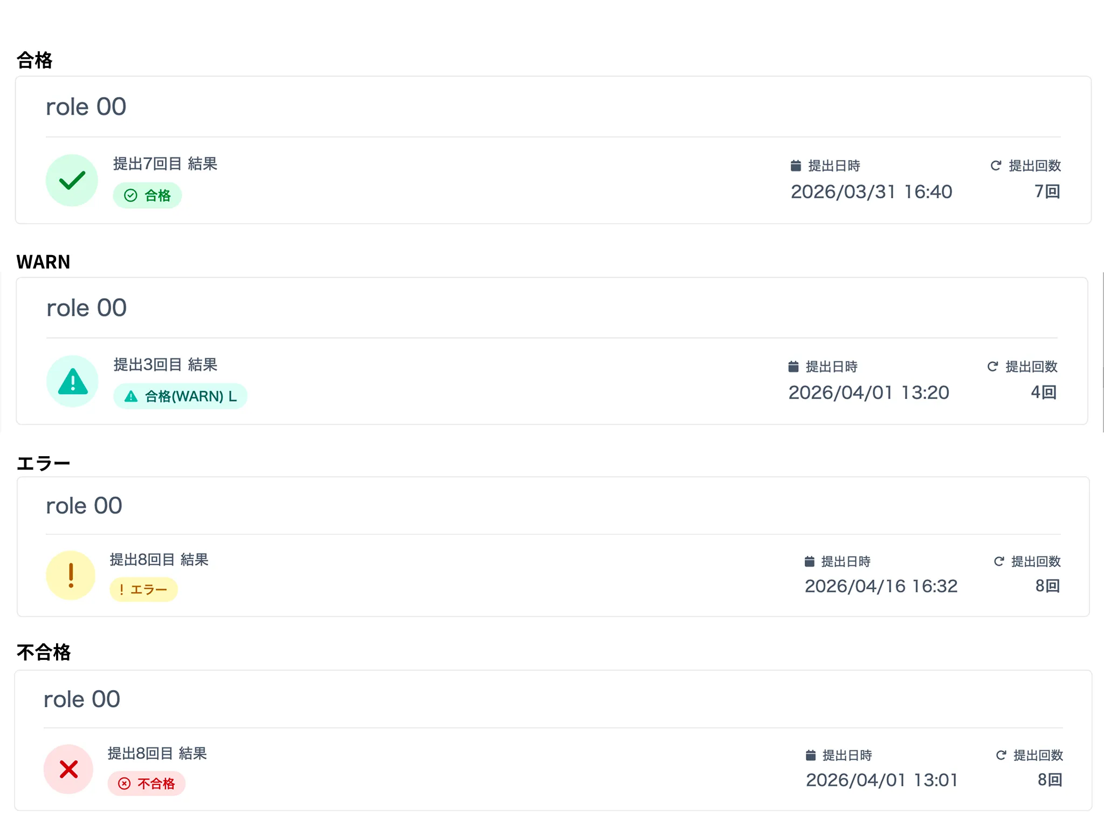Image resolution: width=1104 pixels, height=819 pixels.
Task: Click the 提出7回目 結果 label
Action: 165,164
